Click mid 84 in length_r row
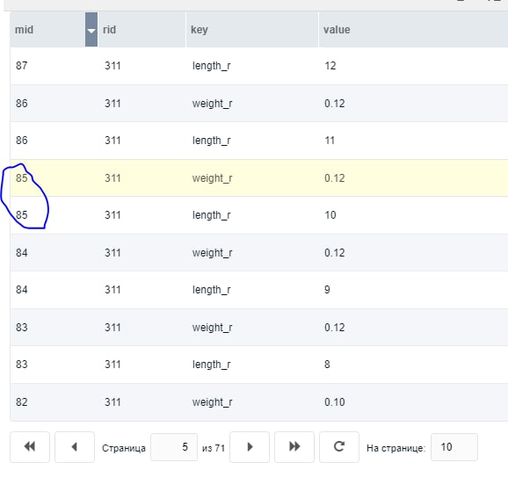This screenshot has height=477, width=508. 22,290
